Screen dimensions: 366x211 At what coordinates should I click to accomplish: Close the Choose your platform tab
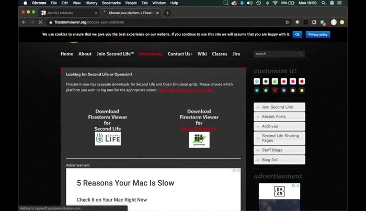(x=157, y=13)
